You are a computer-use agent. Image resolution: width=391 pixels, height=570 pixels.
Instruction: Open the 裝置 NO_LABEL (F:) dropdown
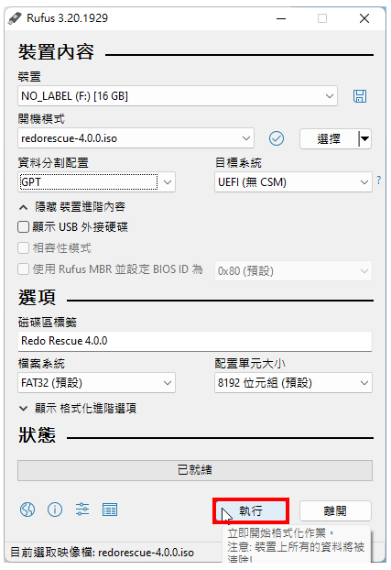178,96
